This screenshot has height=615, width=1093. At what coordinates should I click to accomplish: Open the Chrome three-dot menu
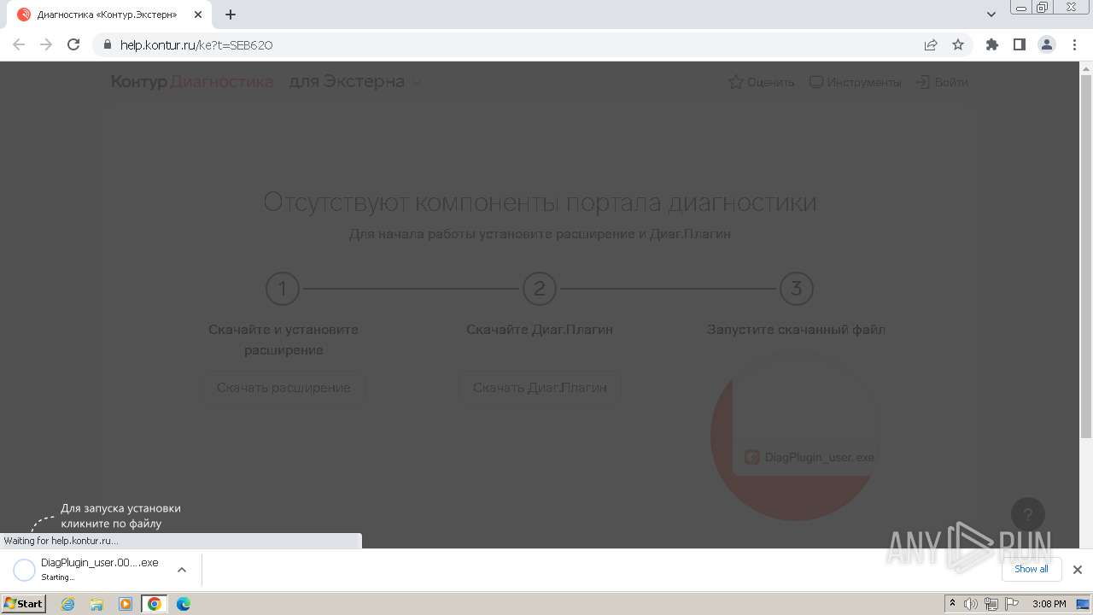(1073, 44)
